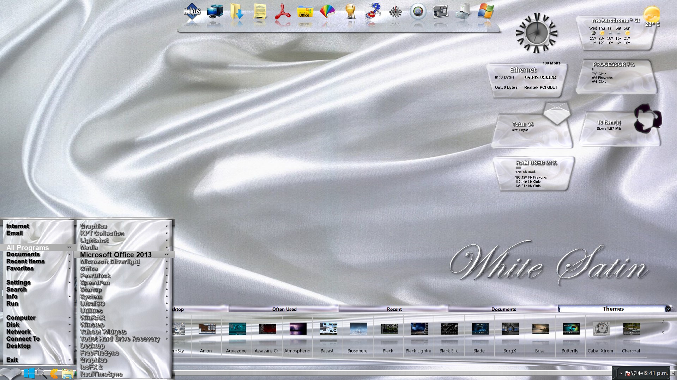677x380 pixels.
Task: Click the Sonic hedgehog dock icon
Action: (x=373, y=12)
